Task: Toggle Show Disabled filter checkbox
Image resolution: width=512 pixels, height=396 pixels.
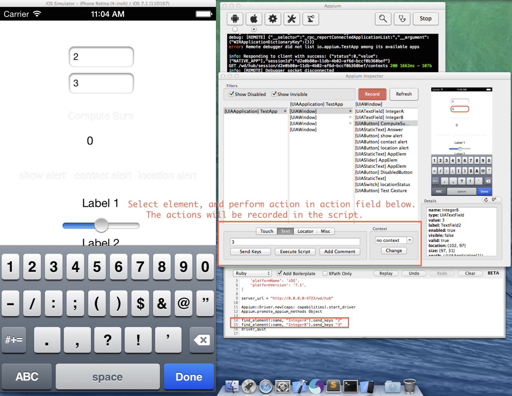Action: click(231, 94)
